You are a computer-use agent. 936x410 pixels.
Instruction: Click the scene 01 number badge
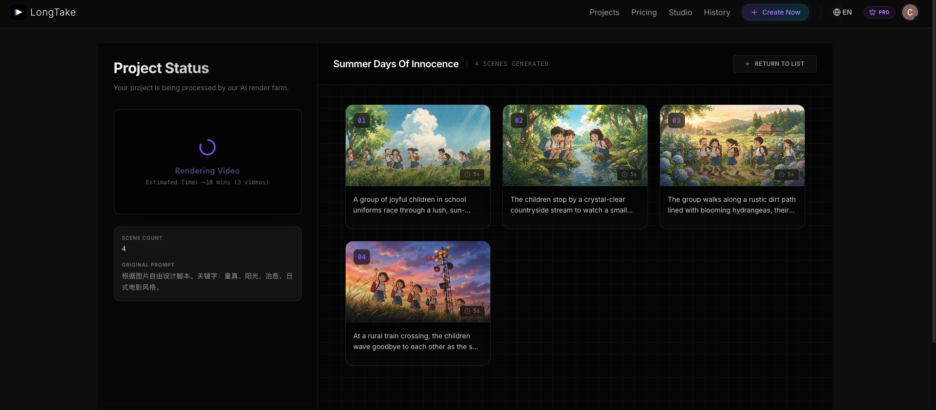[362, 120]
